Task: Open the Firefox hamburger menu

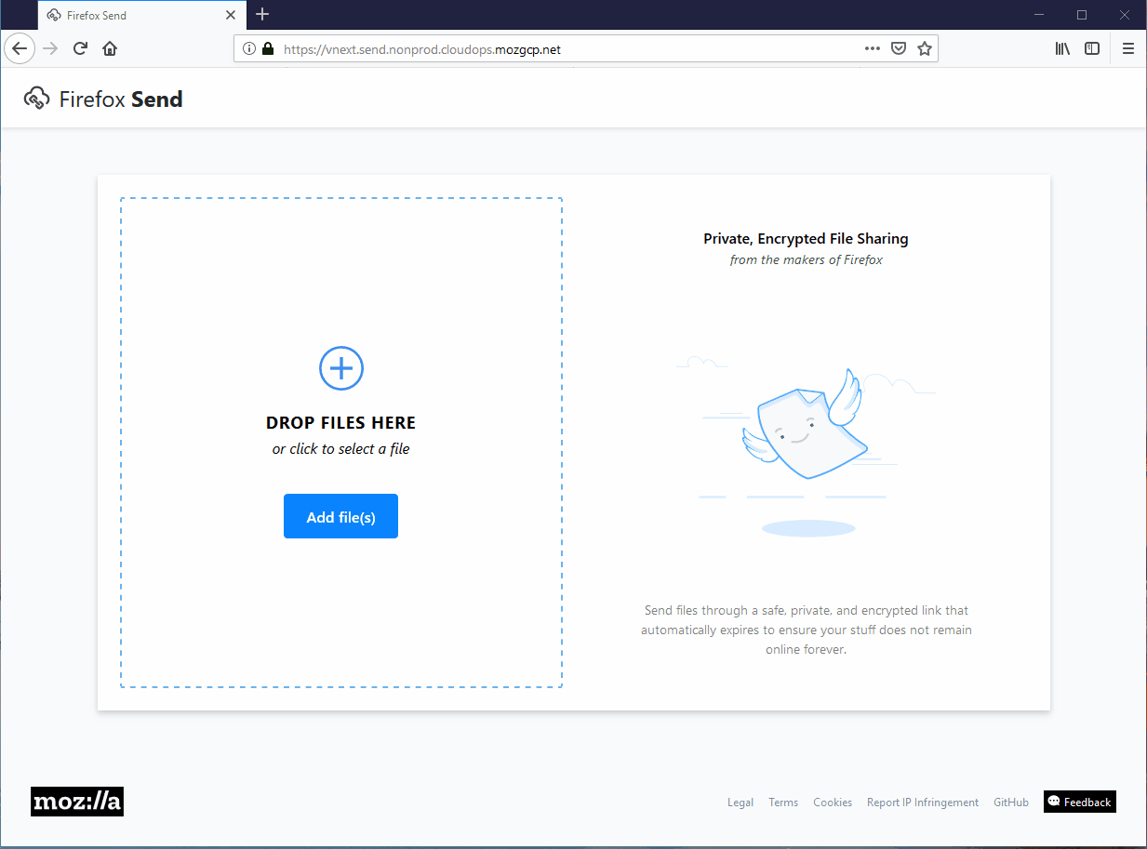Action: click(x=1128, y=49)
